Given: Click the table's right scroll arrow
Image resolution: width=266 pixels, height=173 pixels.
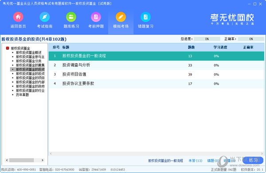Looking at the screenshot, I should tap(262, 154).
